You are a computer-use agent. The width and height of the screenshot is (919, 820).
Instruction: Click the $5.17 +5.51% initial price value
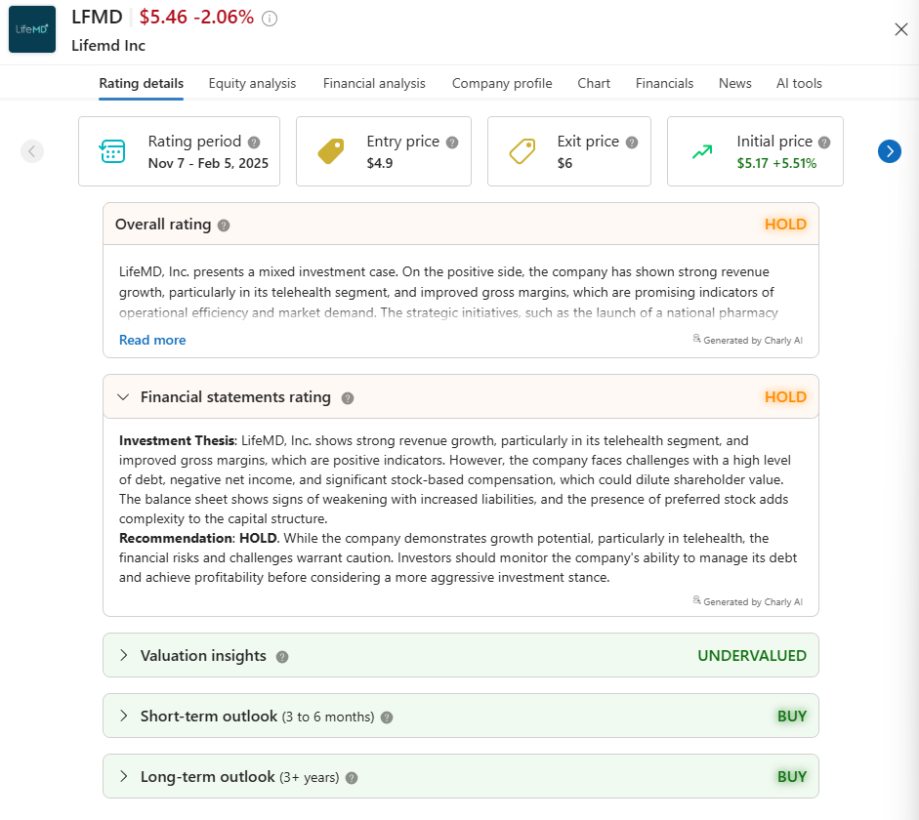[x=776, y=163]
